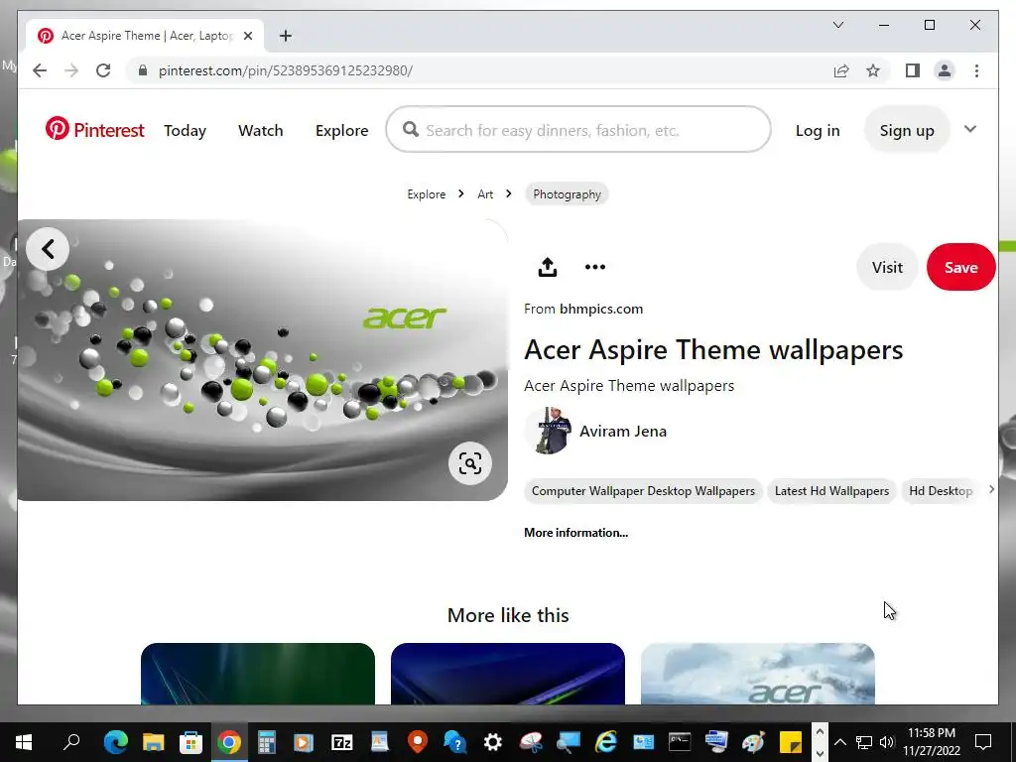Open the green dark related pin thumbnail
This screenshot has width=1016, height=762.
pos(258,674)
